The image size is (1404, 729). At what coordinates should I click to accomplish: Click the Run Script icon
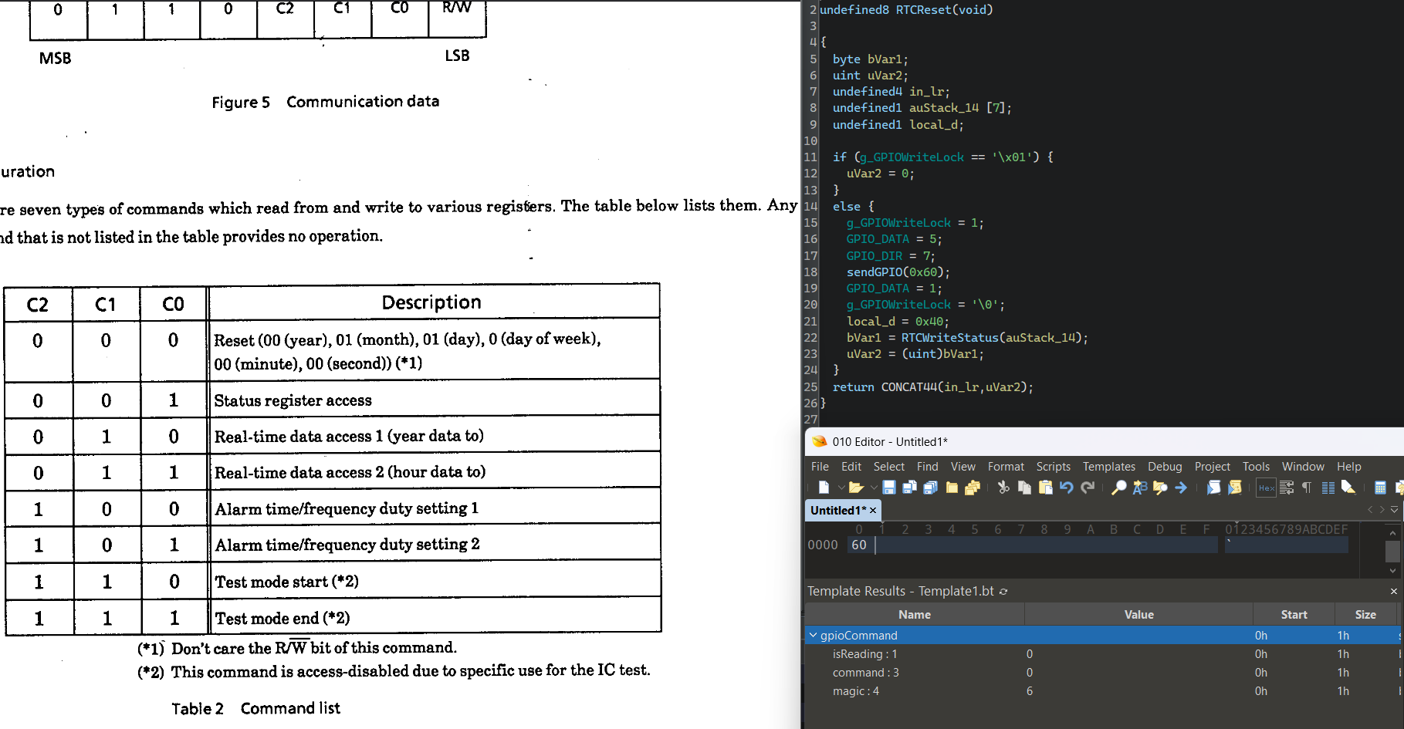[x=1213, y=488]
